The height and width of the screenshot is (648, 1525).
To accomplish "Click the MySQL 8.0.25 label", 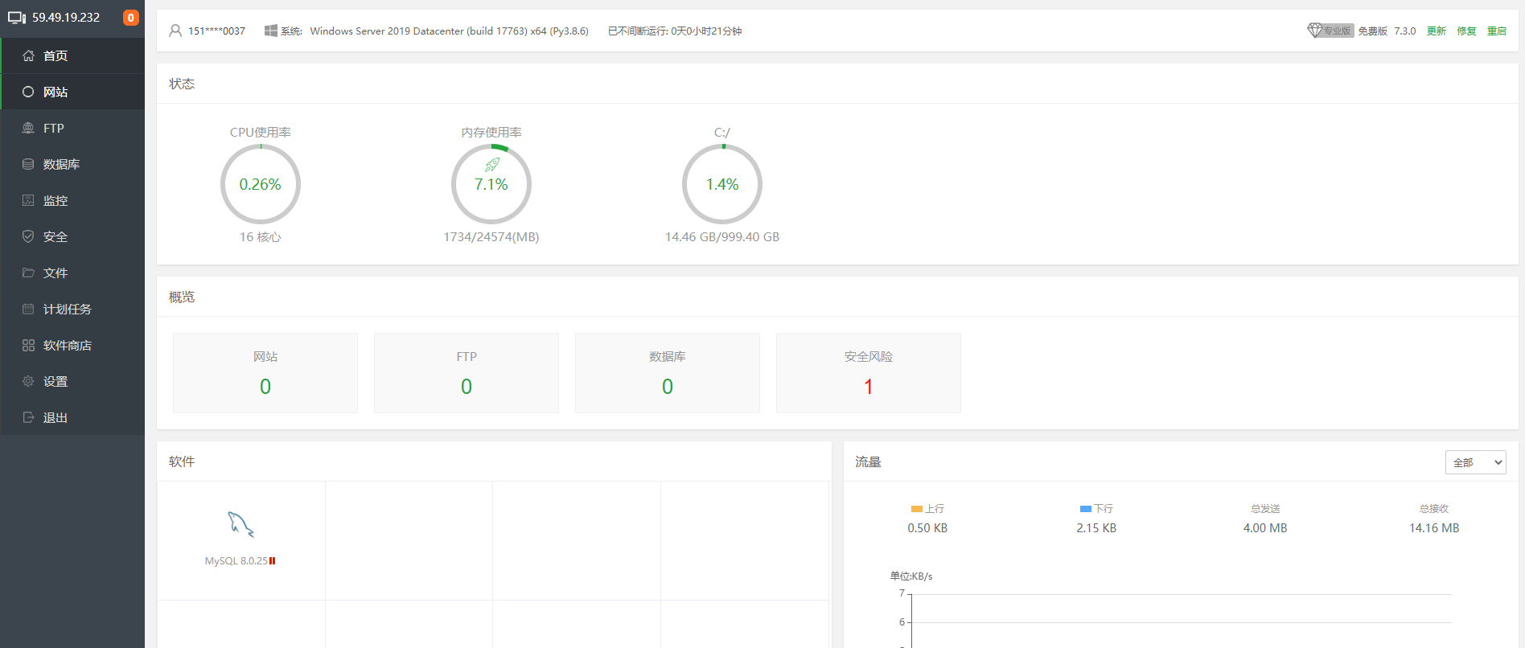I will [x=236, y=561].
